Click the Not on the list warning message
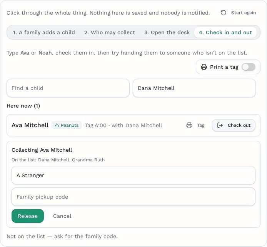Image resolution: width=267 pixels, height=247 pixels. click(62, 236)
